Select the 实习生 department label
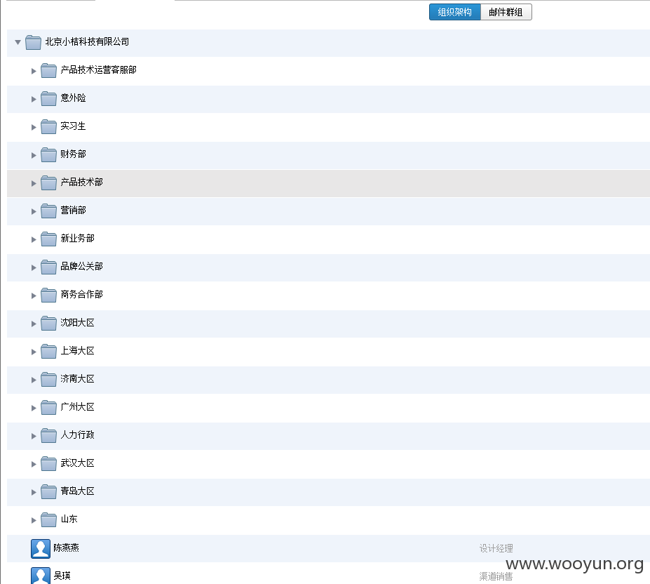The width and height of the screenshot is (650, 584). click(73, 126)
